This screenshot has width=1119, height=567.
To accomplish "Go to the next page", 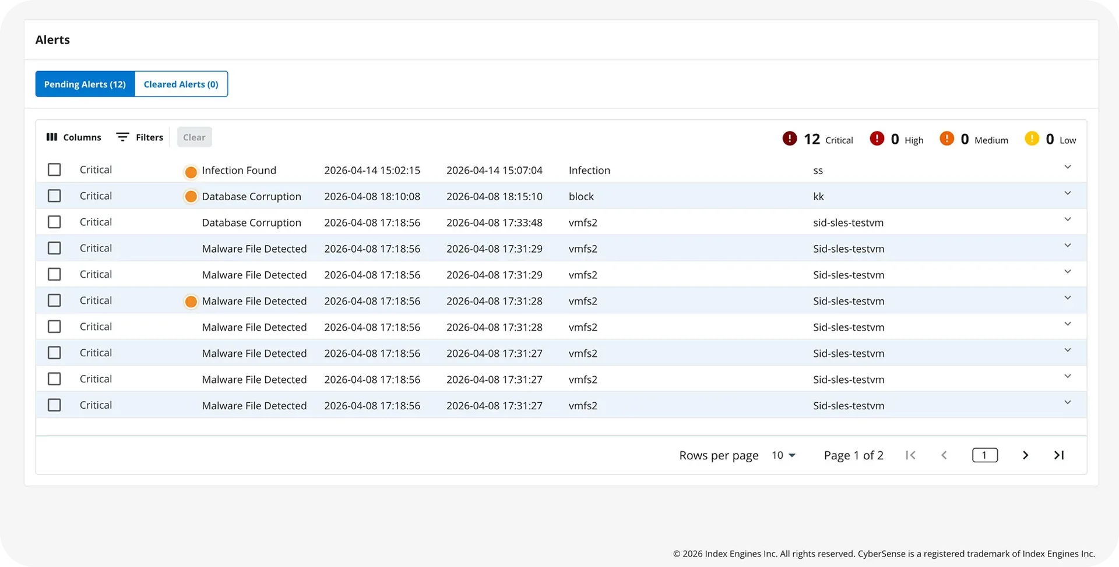I will pyautogui.click(x=1026, y=455).
